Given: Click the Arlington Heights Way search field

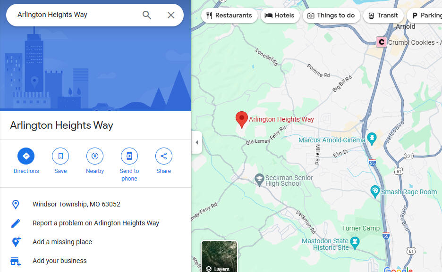Looking at the screenshot, I should (x=76, y=15).
